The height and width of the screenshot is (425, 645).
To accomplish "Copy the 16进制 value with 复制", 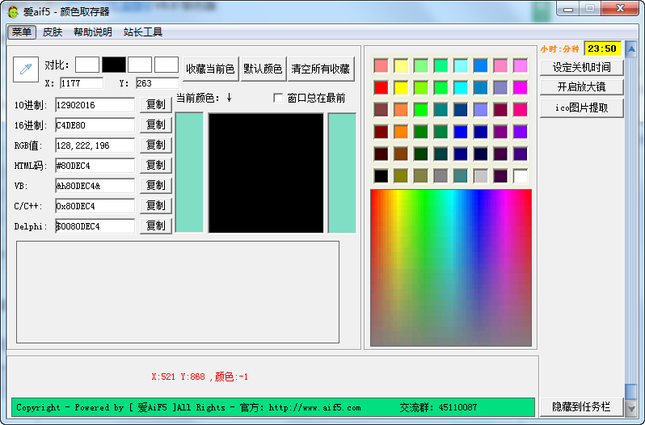I will click(156, 124).
